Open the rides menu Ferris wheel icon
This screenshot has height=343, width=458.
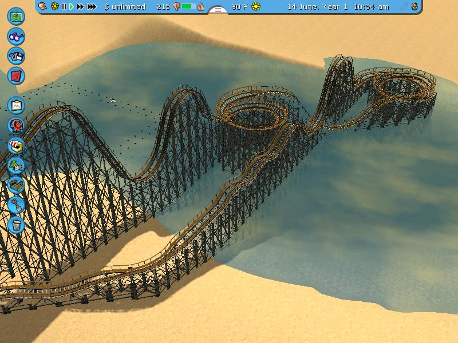16,125
